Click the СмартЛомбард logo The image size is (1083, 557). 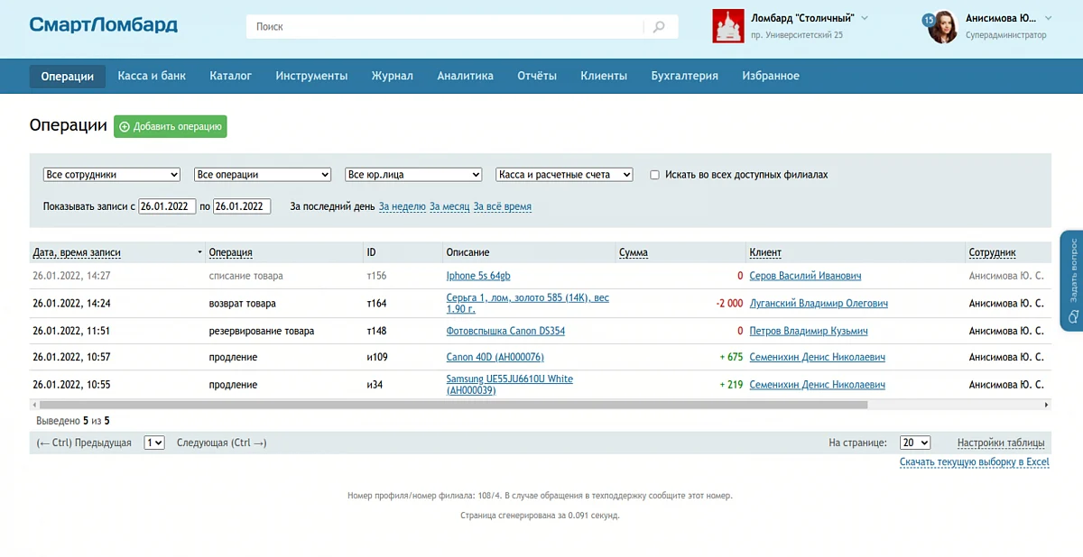pyautogui.click(x=103, y=25)
